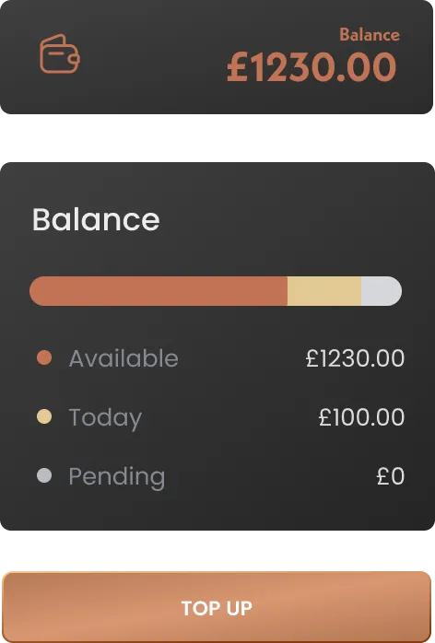
Task: Click the large £1230.00 balance amount
Action: [312, 67]
